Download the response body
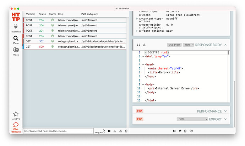The width and height of the screenshot is (245, 146). click(144, 45)
